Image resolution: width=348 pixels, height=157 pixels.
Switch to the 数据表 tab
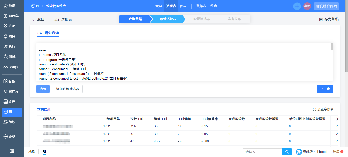pos(201,6)
